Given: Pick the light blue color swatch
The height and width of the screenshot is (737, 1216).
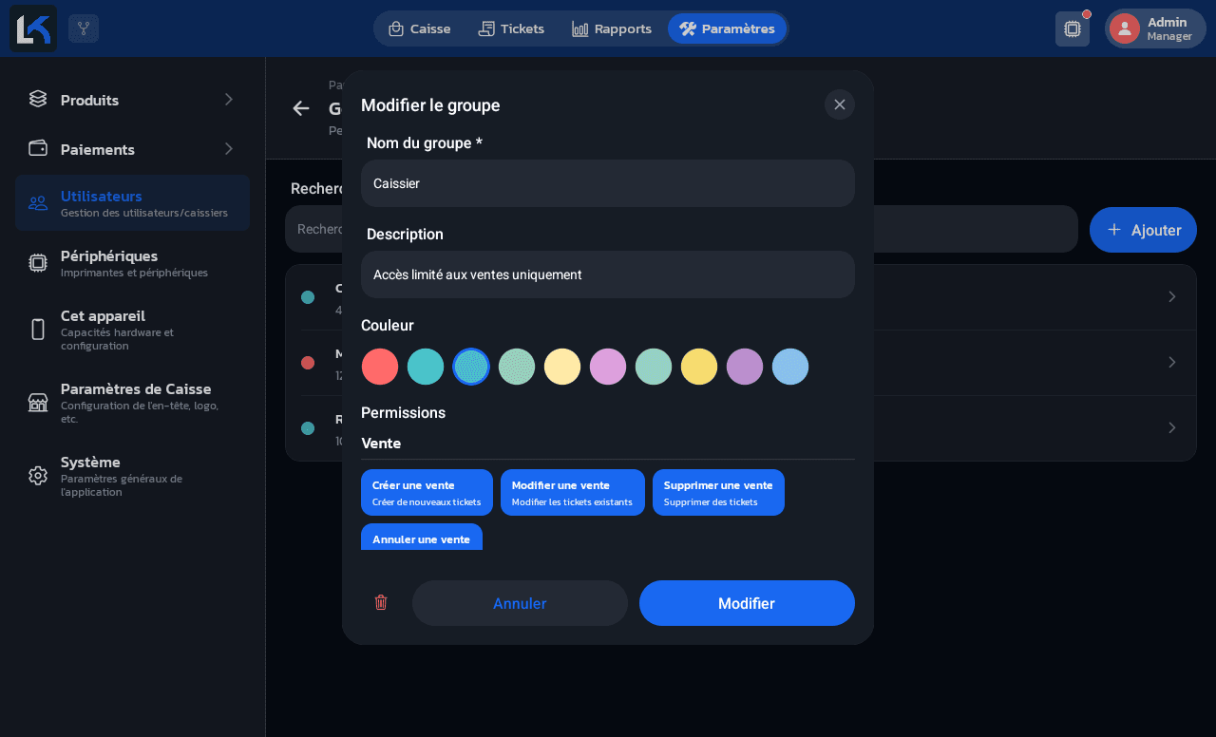Looking at the screenshot, I should pos(790,367).
